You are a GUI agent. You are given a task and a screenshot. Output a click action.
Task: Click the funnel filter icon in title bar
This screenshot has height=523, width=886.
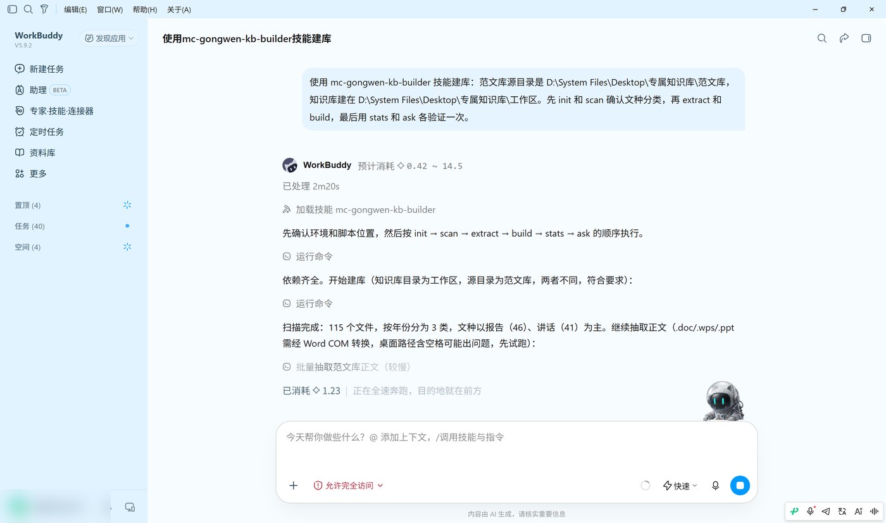(x=44, y=9)
